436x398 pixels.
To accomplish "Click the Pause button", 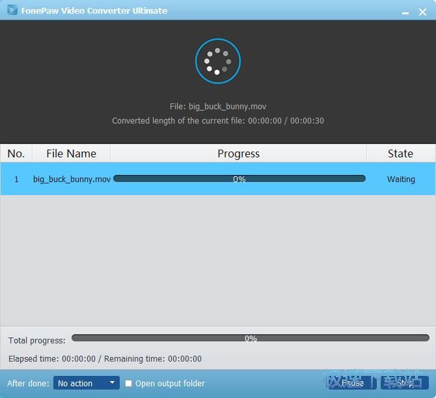I will tap(352, 382).
